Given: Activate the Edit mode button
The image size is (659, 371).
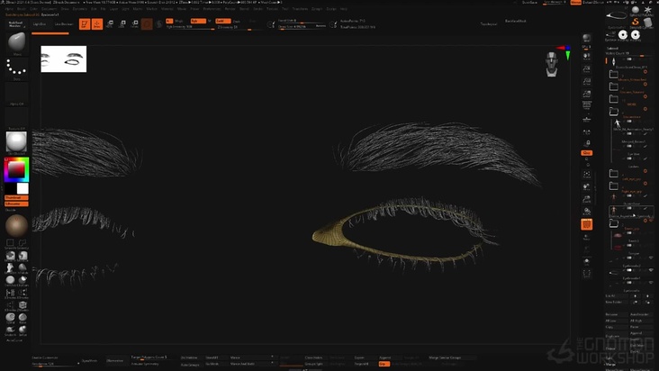Looking at the screenshot, I should 85,24.
